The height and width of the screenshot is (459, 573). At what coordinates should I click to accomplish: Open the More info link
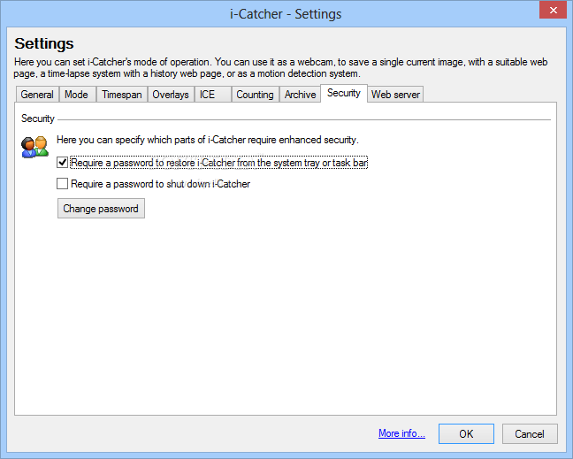click(401, 433)
